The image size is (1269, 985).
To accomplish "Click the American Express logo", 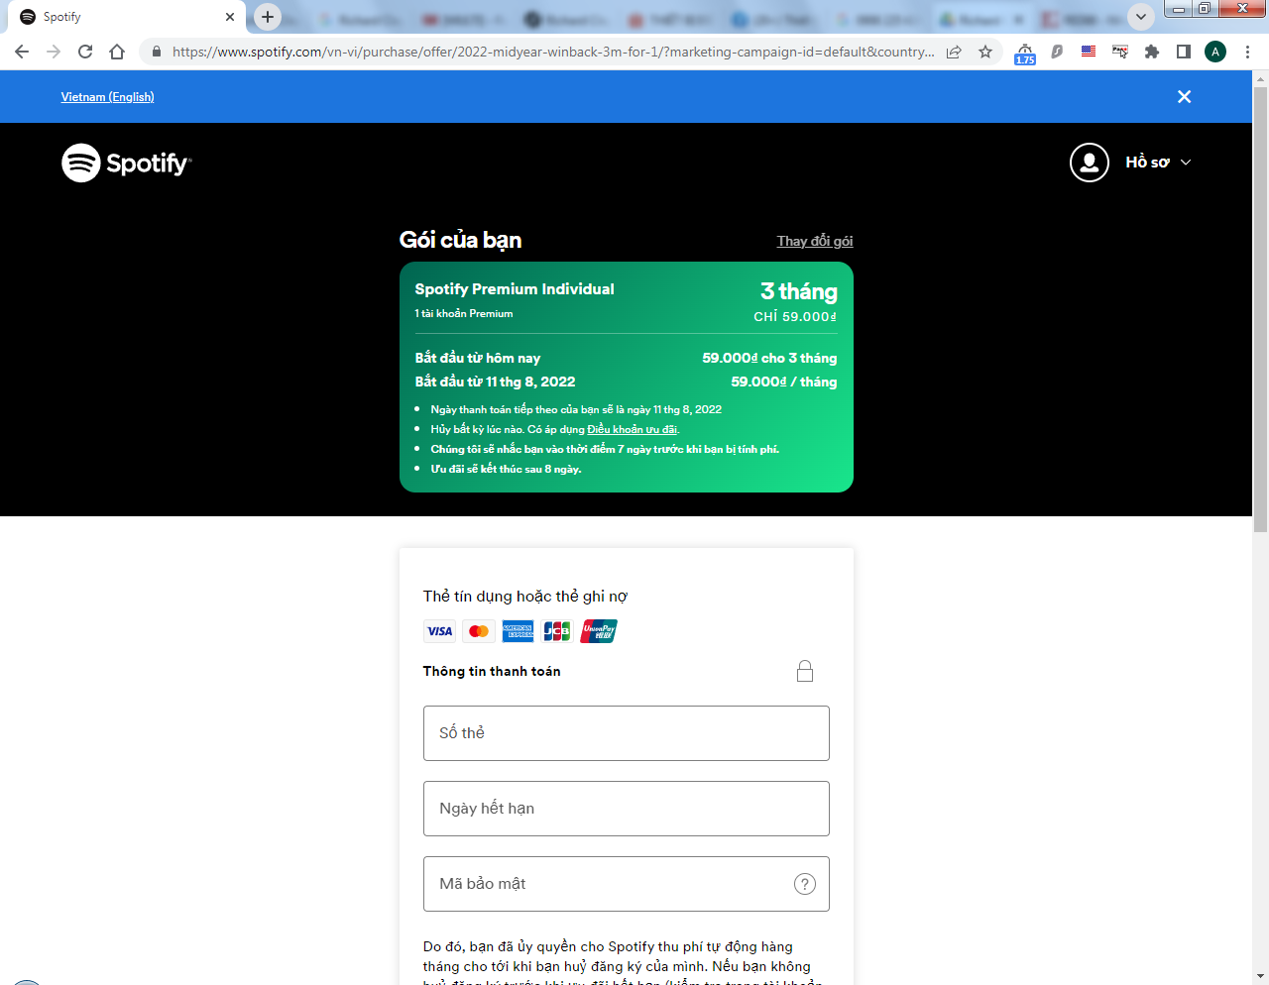I will point(518,631).
